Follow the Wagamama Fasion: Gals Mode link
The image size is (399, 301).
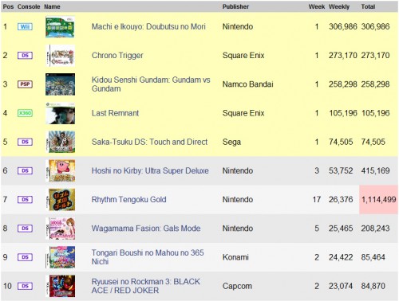pos(146,229)
